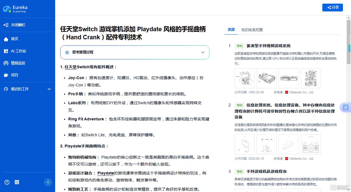This screenshot has width=351, height=192.
Task: Click the 专利 tag of result 1
Action: point(240,46)
